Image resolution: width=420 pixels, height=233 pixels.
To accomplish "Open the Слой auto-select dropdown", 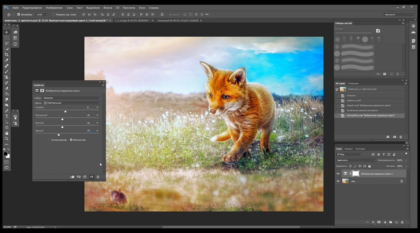I will 42,15.
